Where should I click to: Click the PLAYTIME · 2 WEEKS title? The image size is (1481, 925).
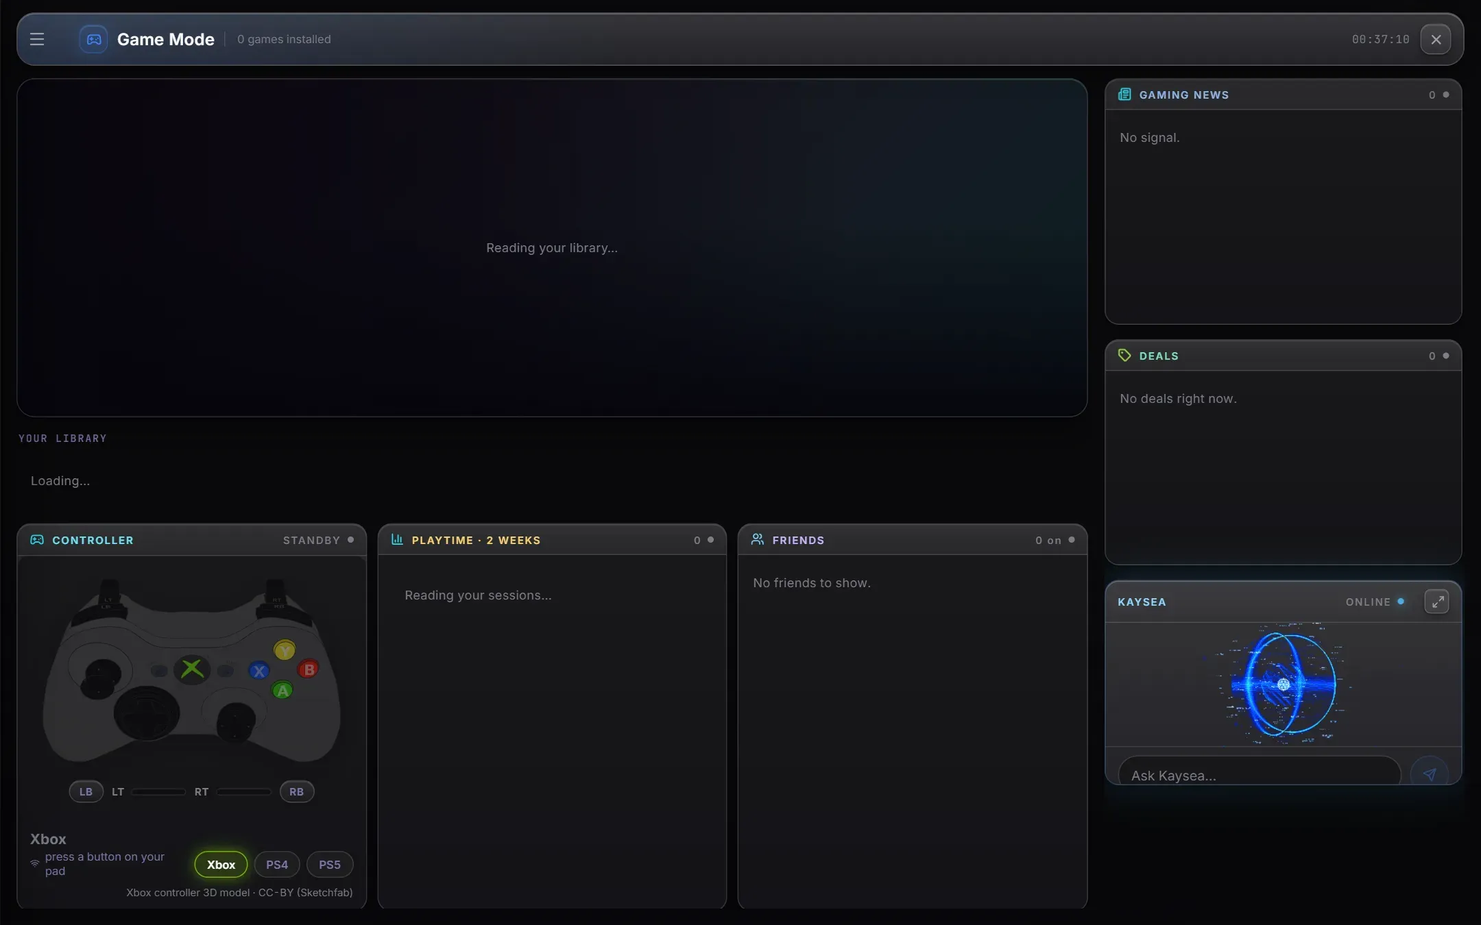pyautogui.click(x=476, y=541)
